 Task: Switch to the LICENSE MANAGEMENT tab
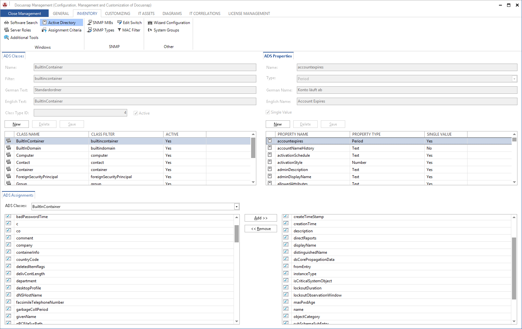coord(249,14)
